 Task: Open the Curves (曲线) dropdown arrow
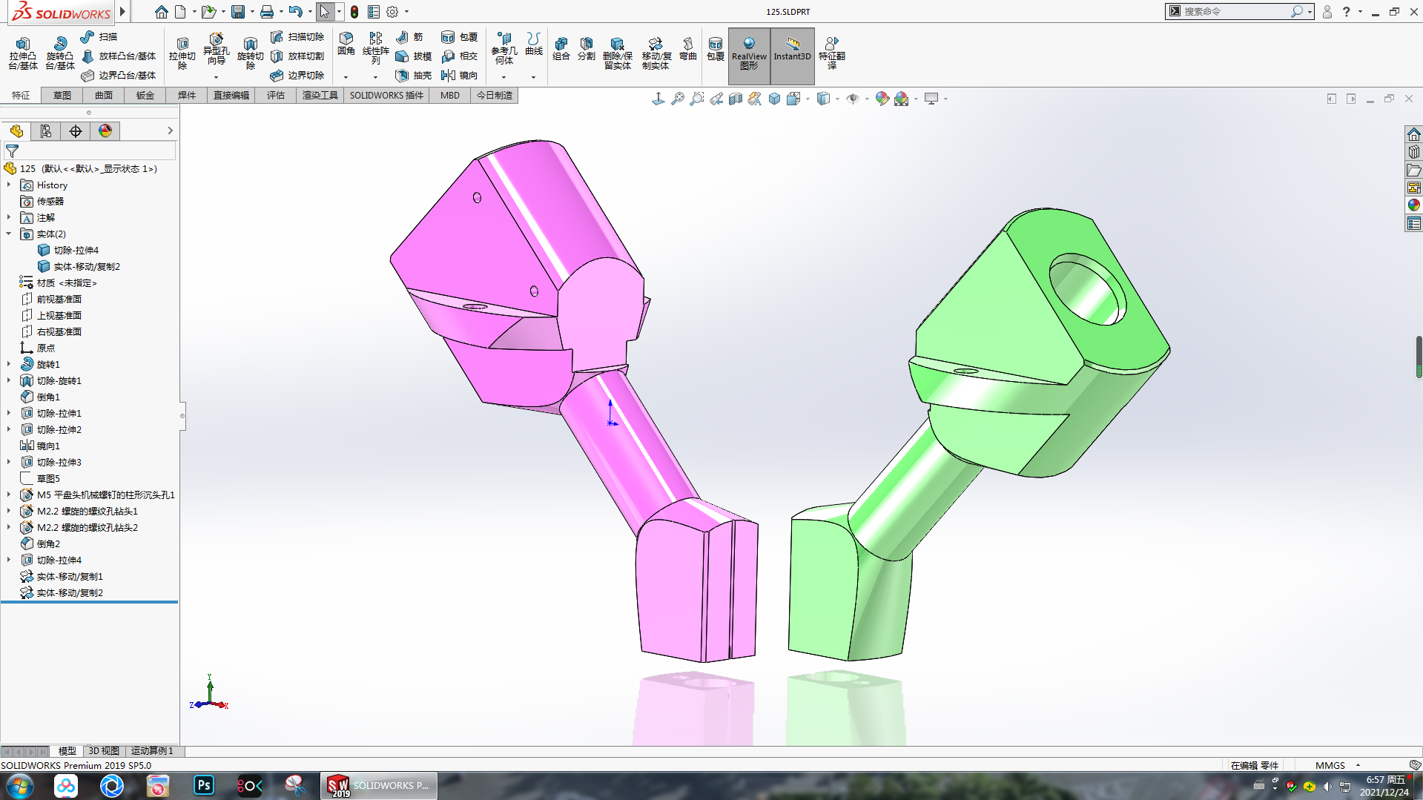point(533,77)
